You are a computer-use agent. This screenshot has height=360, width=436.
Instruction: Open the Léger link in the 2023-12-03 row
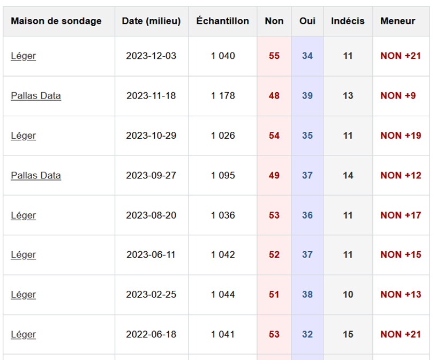24,56
